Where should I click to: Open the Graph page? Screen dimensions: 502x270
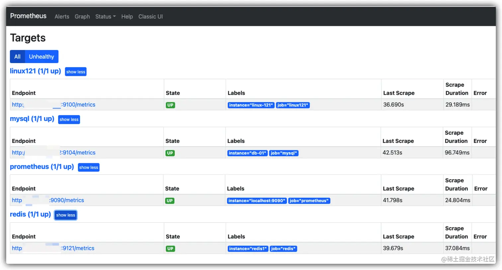(x=82, y=17)
